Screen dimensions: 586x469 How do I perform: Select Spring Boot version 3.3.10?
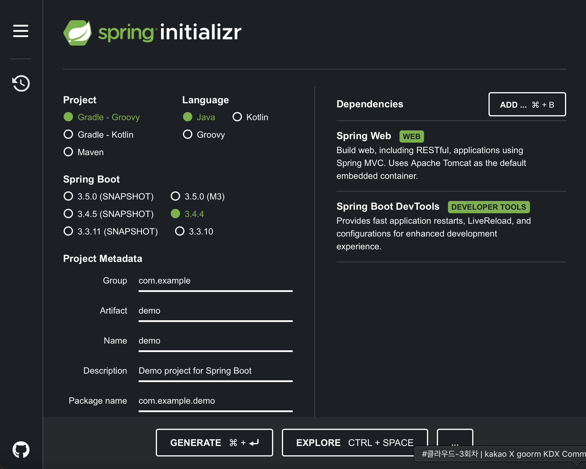[194, 231]
